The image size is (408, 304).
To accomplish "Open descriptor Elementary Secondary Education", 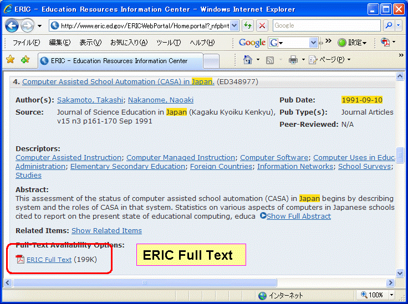I will pyautogui.click(x=127, y=166).
